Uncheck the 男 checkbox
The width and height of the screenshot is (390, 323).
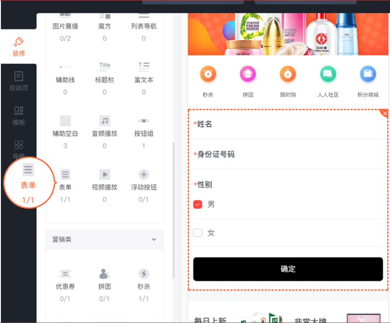coord(198,204)
